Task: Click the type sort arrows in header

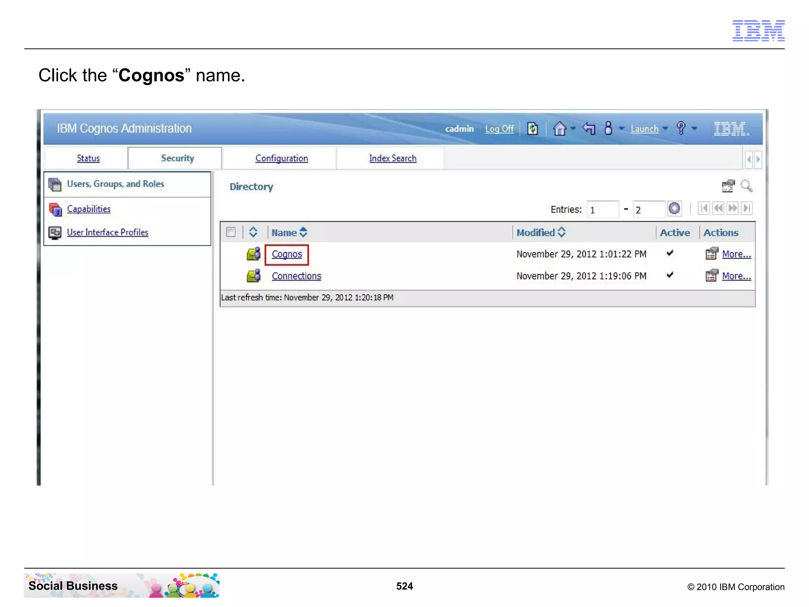Action: pyautogui.click(x=253, y=232)
